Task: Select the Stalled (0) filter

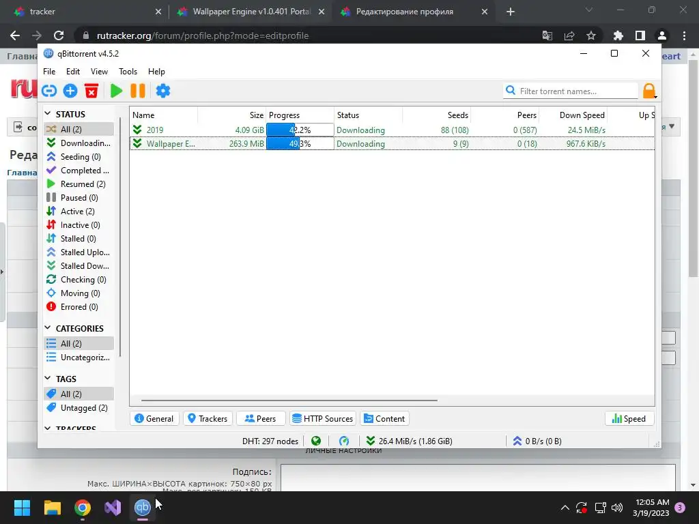Action: pos(79,238)
